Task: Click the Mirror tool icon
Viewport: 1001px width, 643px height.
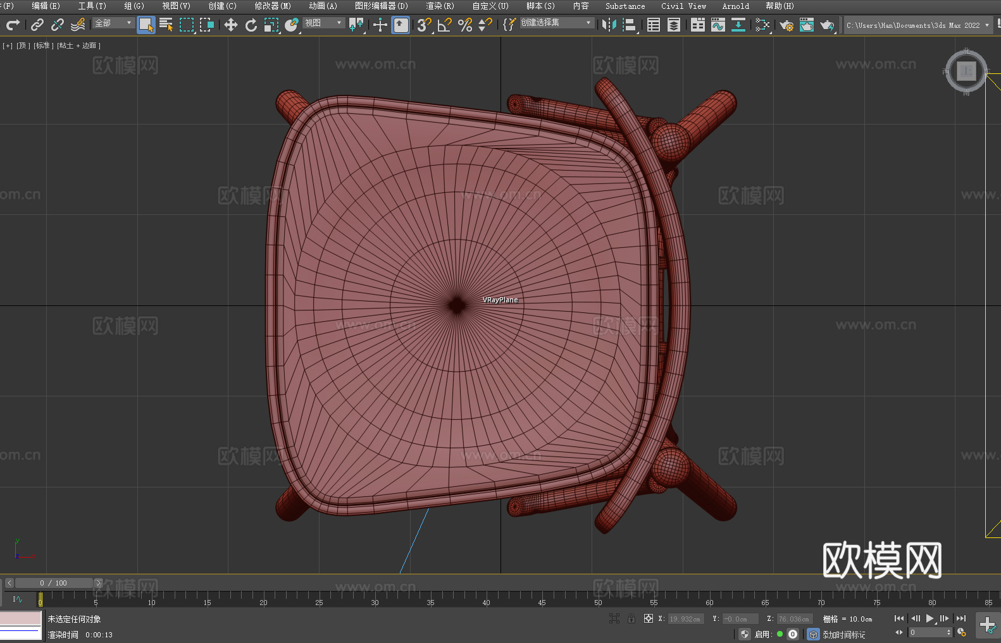Action: pos(609,25)
